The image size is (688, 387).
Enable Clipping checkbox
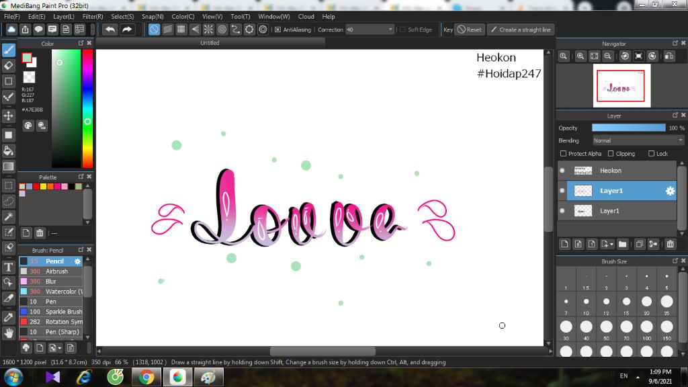[611, 154]
